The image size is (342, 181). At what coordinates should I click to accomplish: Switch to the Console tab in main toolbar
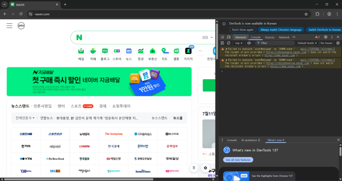pyautogui.click(x=255, y=37)
